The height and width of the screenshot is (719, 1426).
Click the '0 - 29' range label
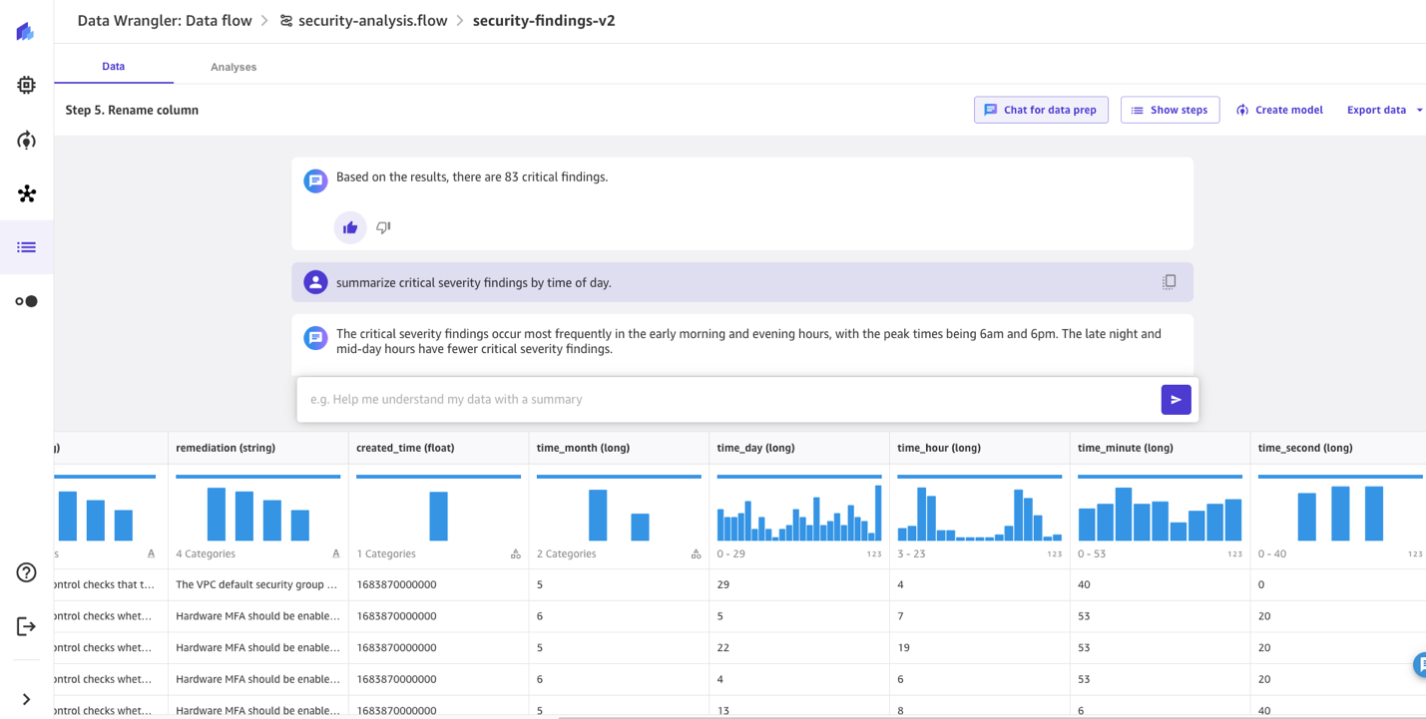(731, 553)
